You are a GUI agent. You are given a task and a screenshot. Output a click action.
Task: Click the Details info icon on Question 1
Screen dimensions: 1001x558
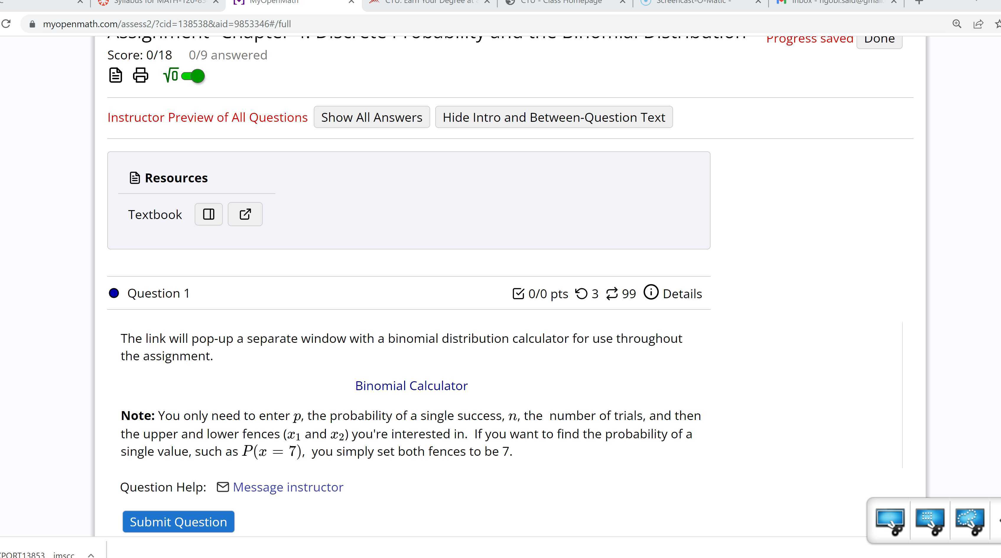pyautogui.click(x=651, y=293)
